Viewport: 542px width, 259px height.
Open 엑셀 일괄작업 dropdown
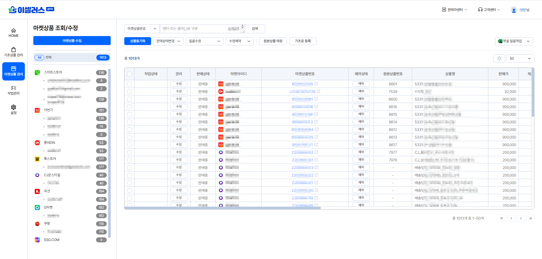514,41
